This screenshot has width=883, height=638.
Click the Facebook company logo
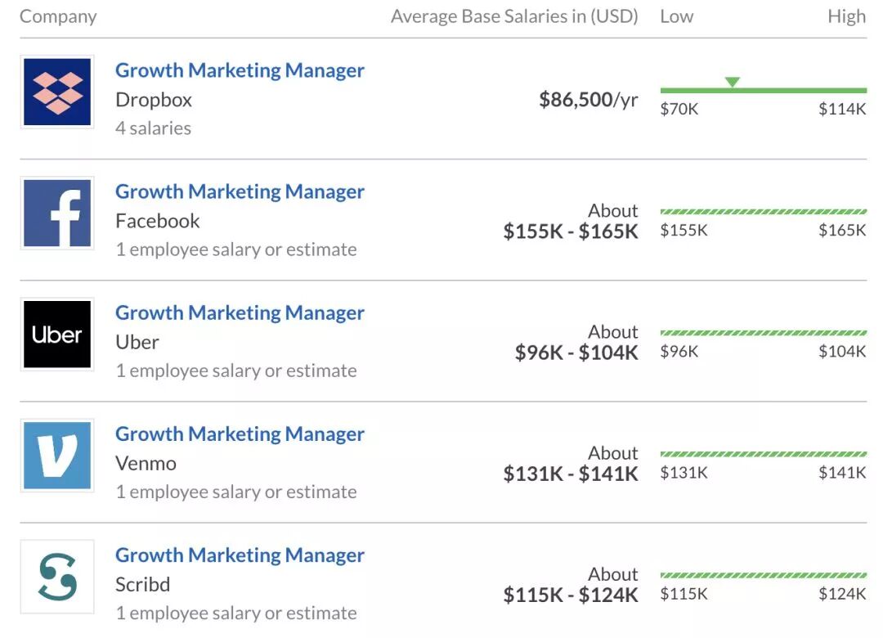[x=57, y=213]
